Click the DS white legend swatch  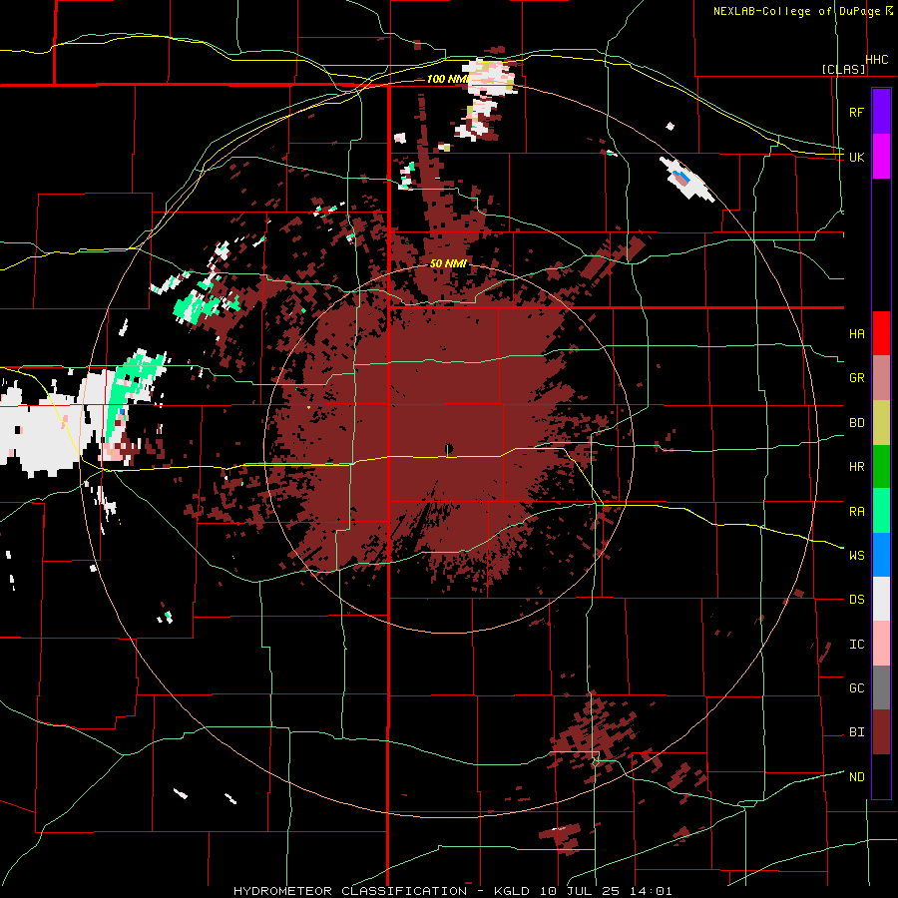(881, 599)
